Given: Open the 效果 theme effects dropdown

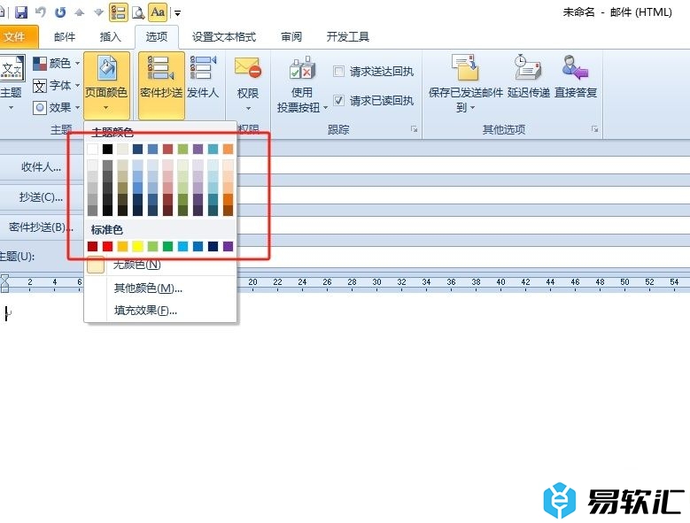Looking at the screenshot, I should pos(57,107).
